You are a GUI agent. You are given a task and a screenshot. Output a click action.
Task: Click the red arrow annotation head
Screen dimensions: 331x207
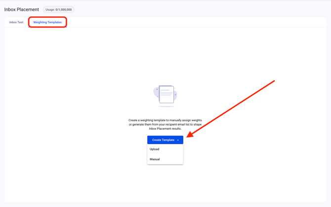(x=190, y=134)
